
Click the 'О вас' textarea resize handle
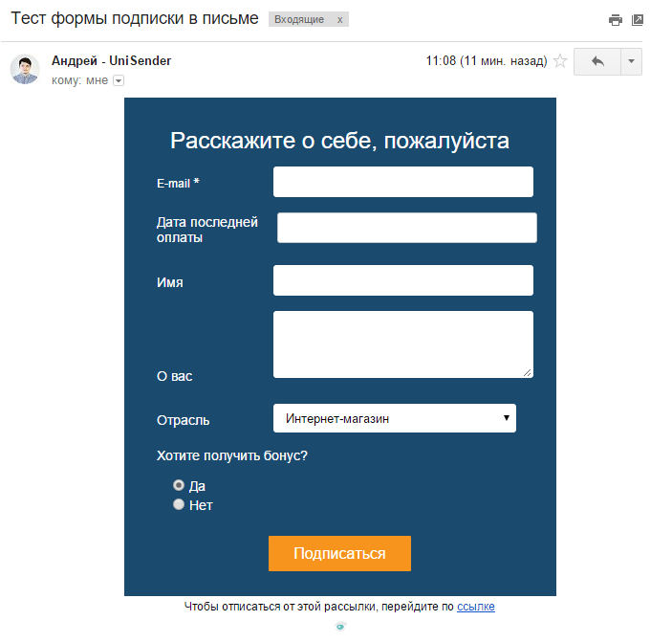coord(528,373)
